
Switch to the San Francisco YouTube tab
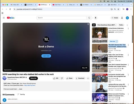click(58, 5)
